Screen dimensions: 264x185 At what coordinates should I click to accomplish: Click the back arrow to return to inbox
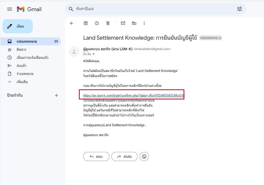click(72, 23)
